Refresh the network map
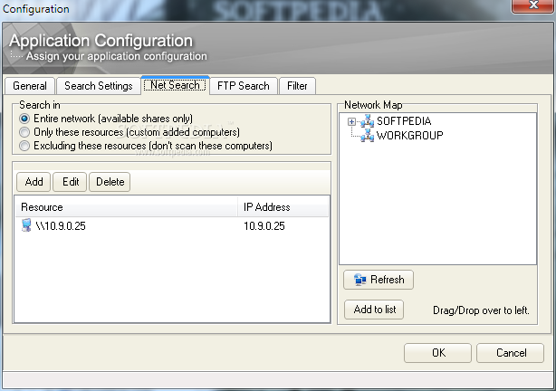556x391 pixels. pyautogui.click(x=379, y=280)
